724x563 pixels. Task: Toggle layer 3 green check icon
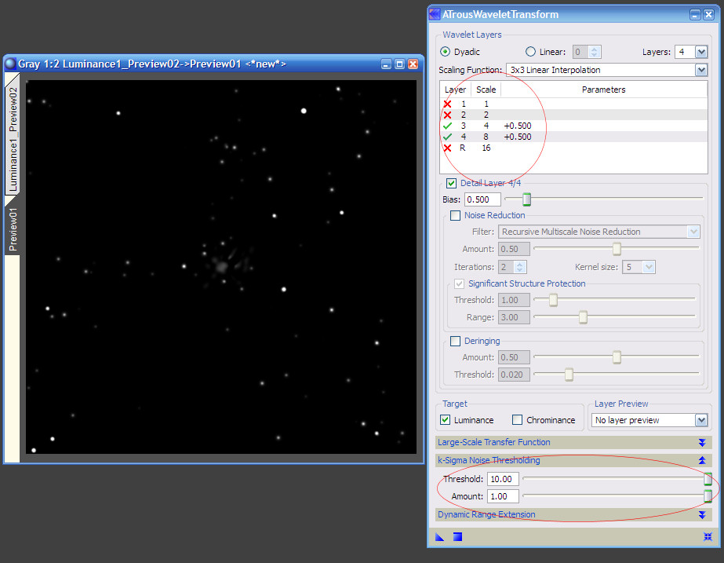click(447, 126)
